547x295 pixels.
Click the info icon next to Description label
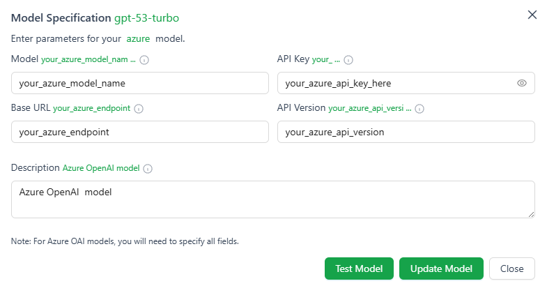coord(148,169)
